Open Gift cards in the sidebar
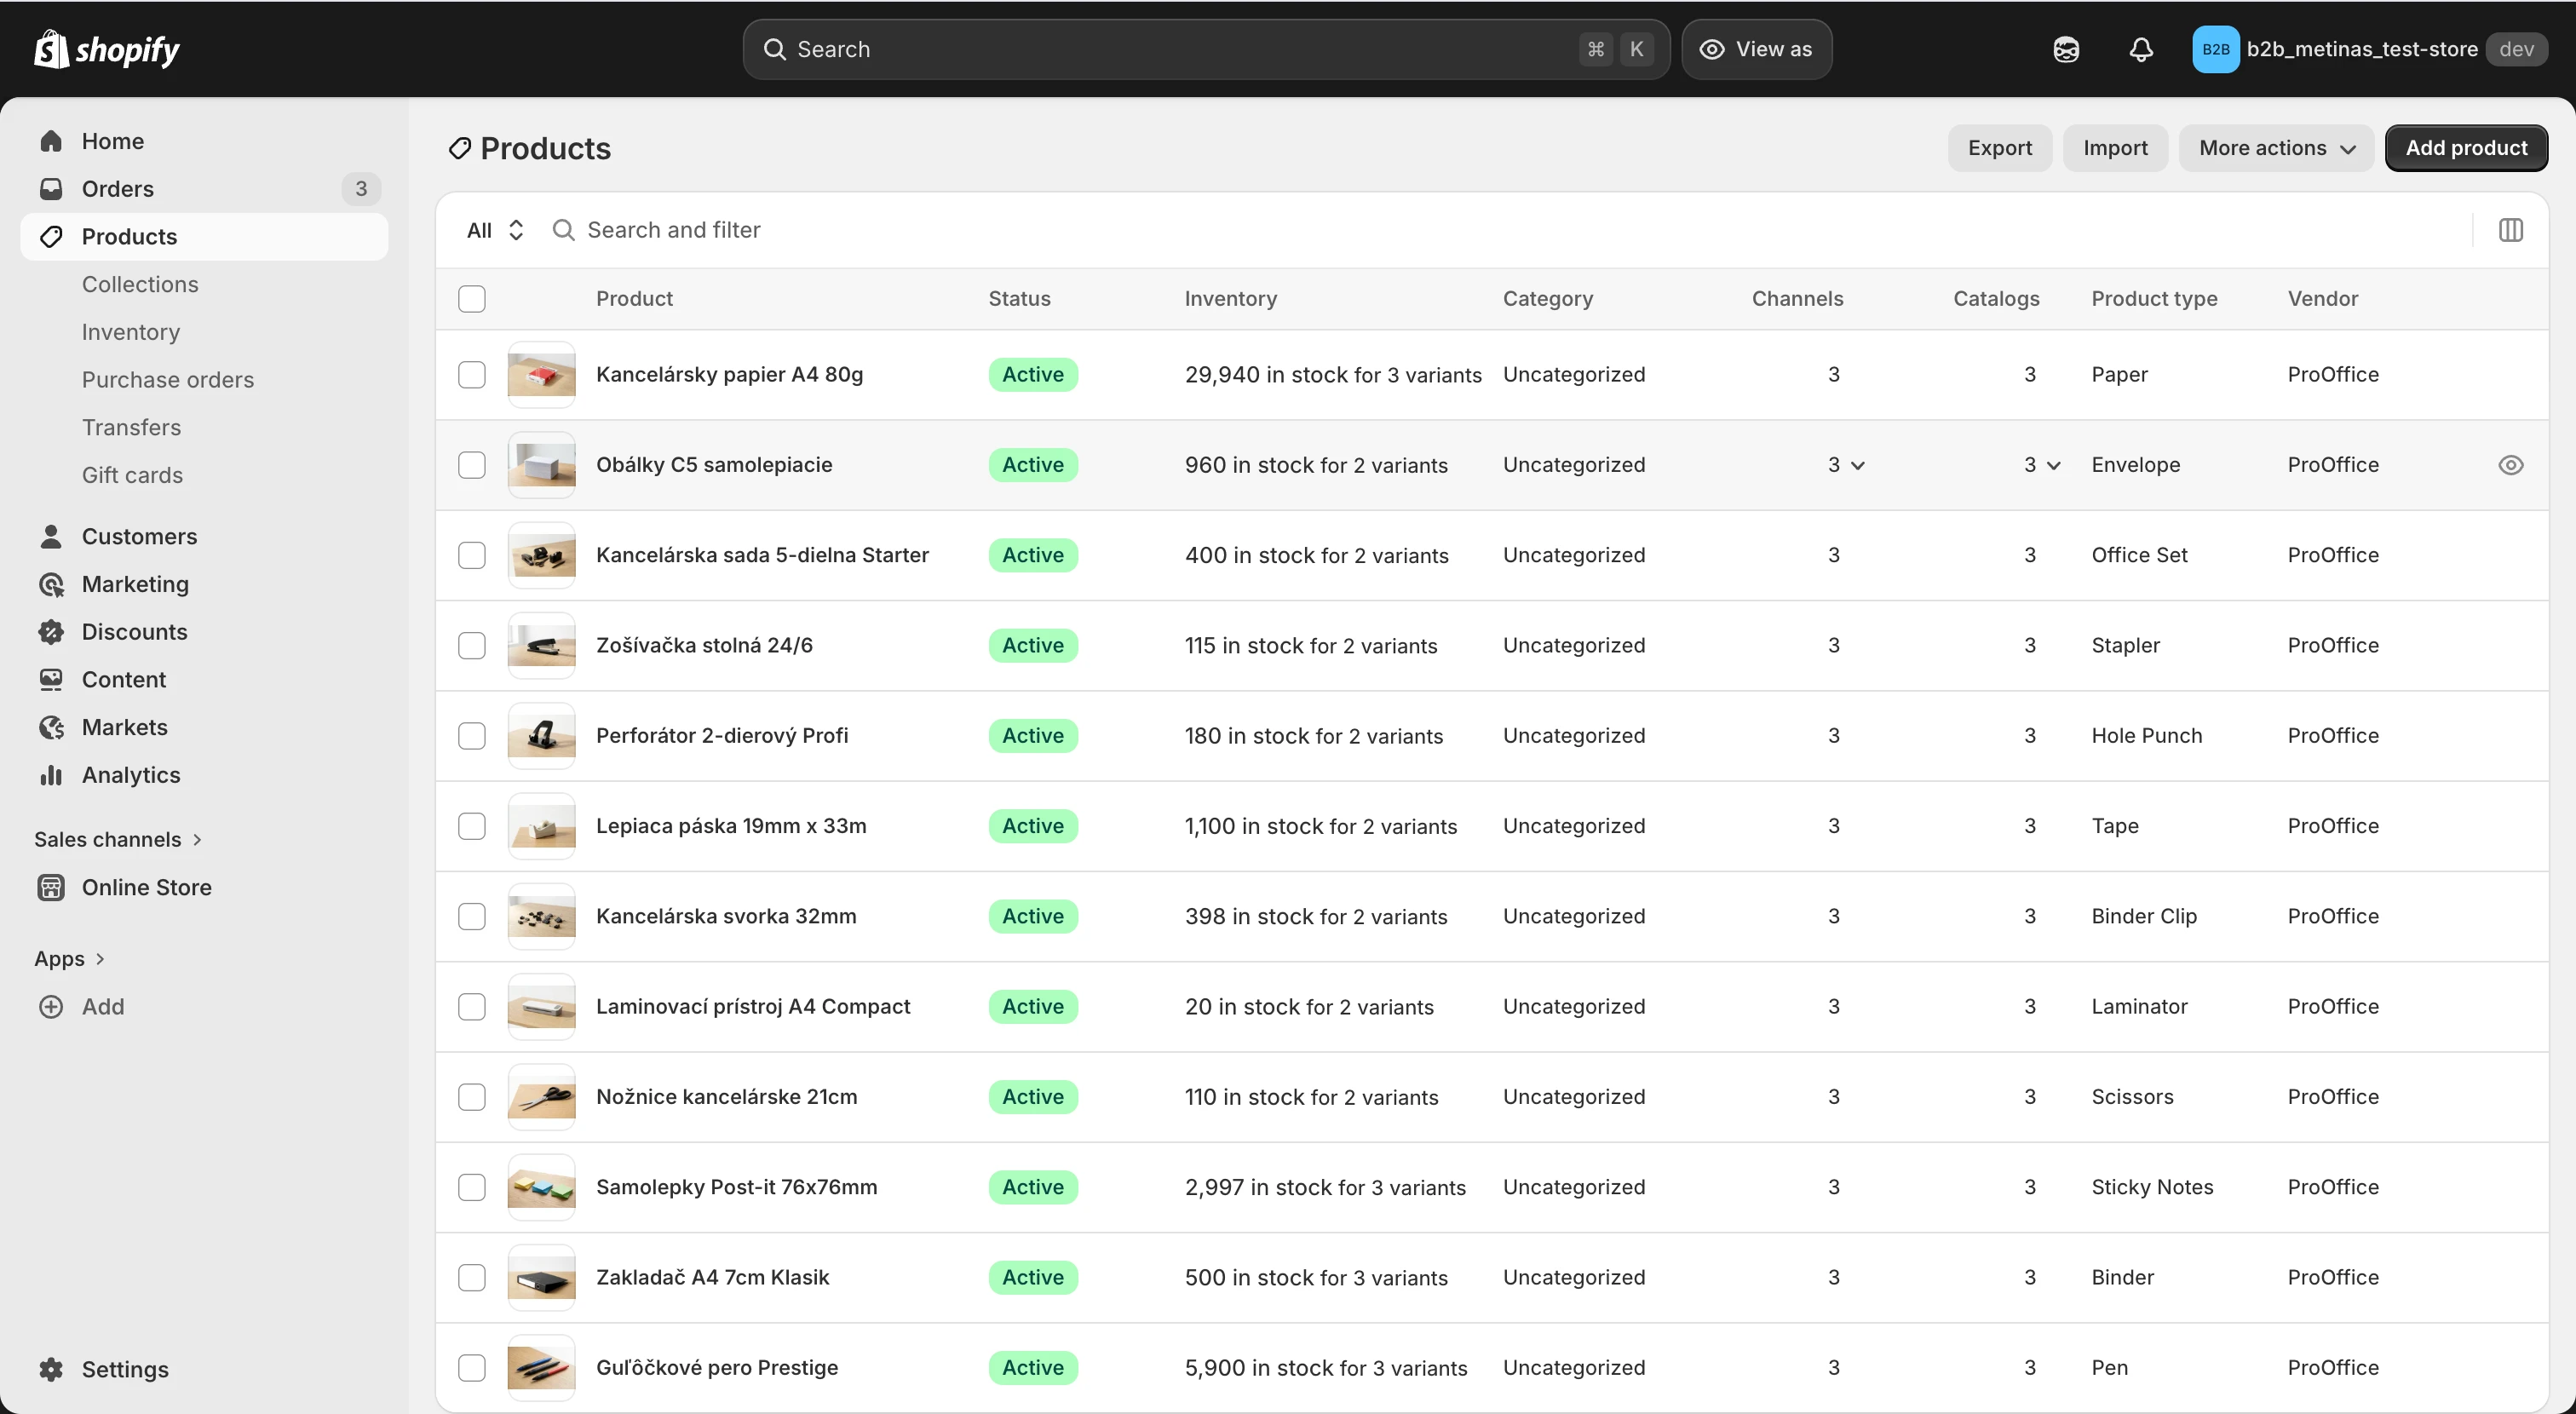 tap(132, 475)
